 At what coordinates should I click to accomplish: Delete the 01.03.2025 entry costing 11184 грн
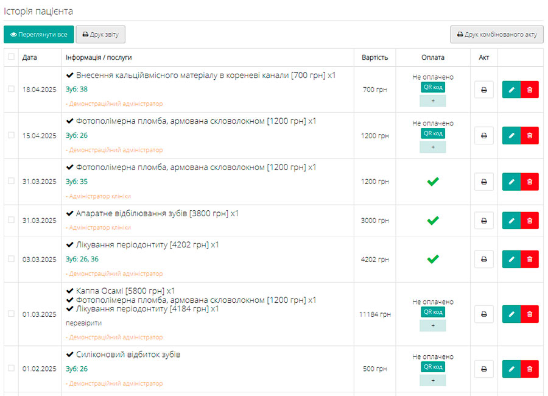click(x=530, y=314)
